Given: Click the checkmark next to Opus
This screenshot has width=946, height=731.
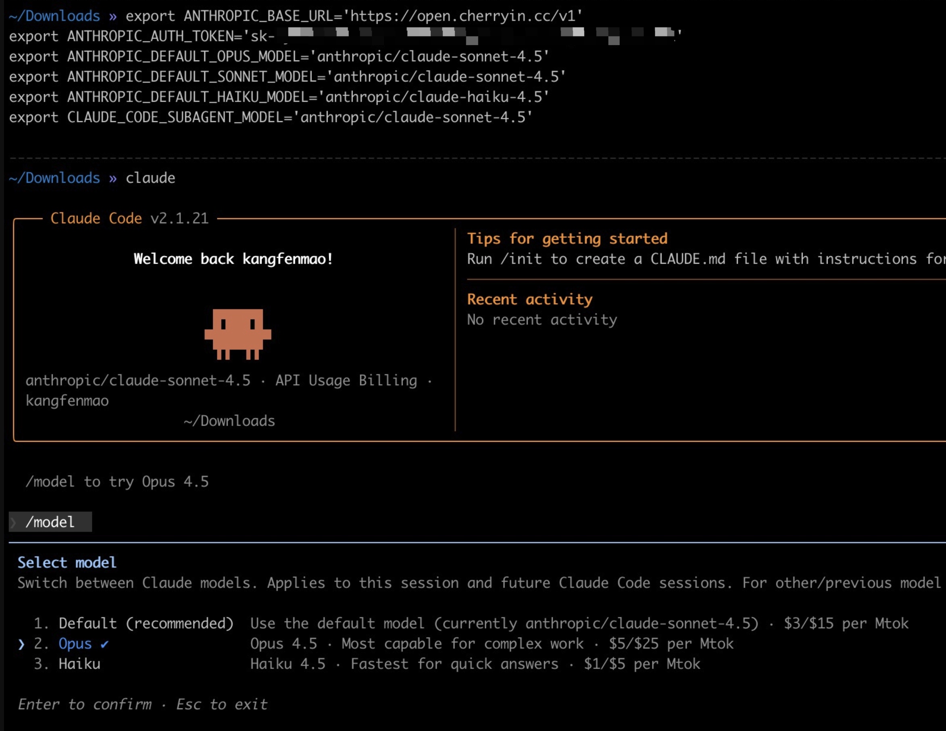Looking at the screenshot, I should 104,644.
